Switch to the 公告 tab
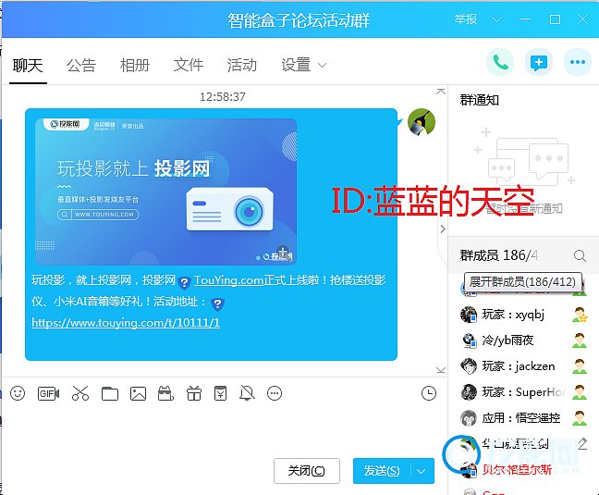 tap(81, 65)
